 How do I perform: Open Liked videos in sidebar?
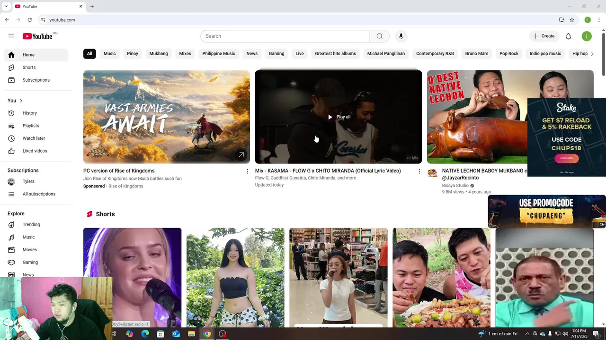coord(36,151)
